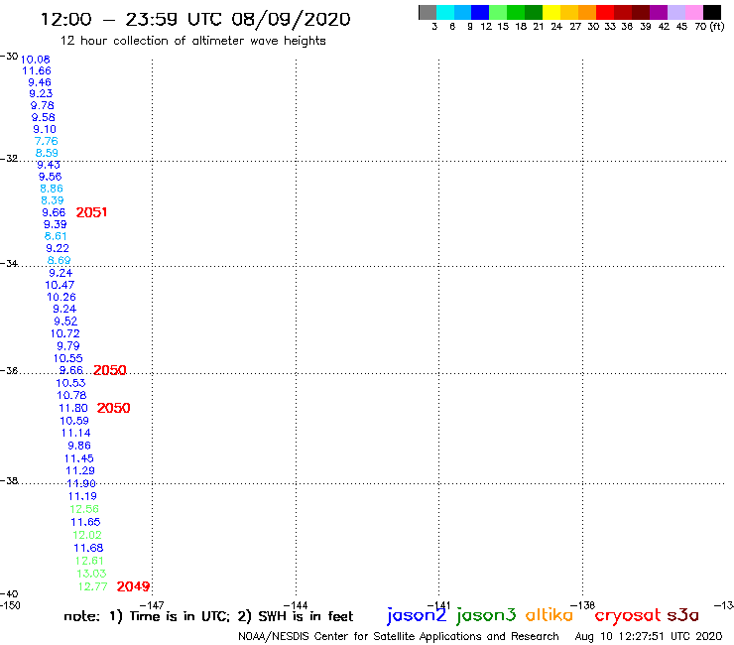This screenshot has width=734, height=645.
Task: Click the timestamp 'Aug 10 12:27:51 UTC 2020'
Action: point(649,636)
